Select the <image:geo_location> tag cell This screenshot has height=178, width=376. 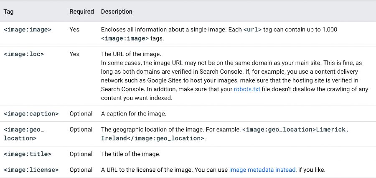tap(24, 134)
